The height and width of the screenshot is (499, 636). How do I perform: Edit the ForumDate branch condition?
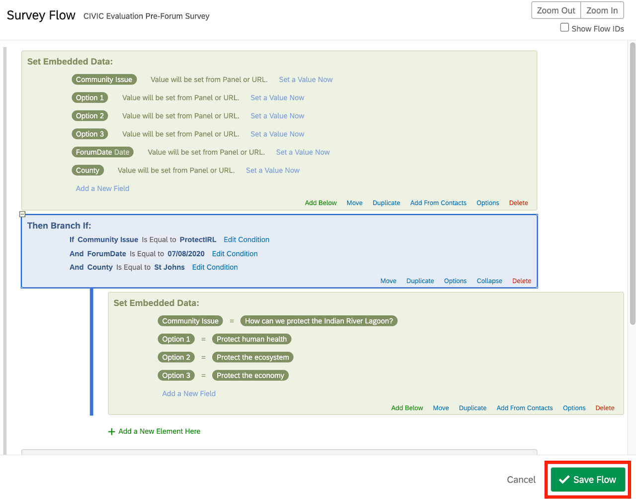tap(235, 254)
